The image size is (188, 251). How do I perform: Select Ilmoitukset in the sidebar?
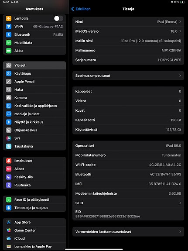pyautogui.click(x=34, y=161)
